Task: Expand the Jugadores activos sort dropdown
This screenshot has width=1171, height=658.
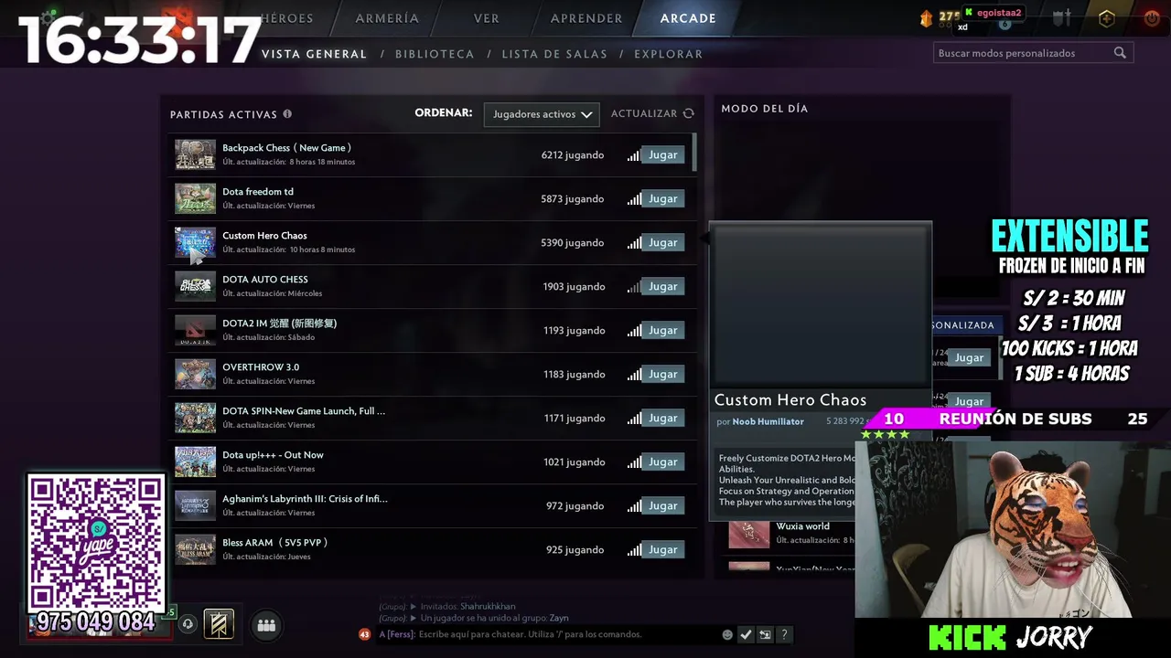Action: (542, 114)
